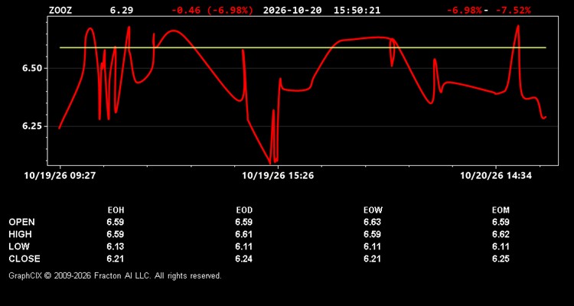Click the 10/19/26 15:26 time axis label

point(278,176)
